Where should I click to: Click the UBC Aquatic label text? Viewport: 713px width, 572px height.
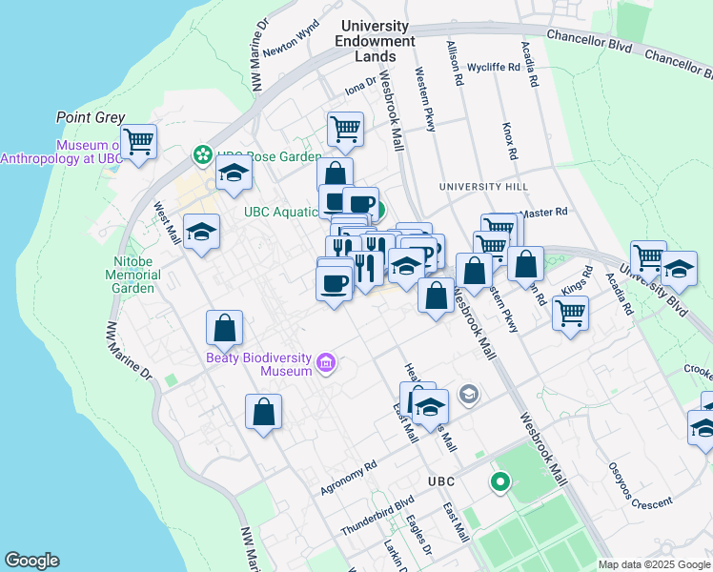point(281,212)
